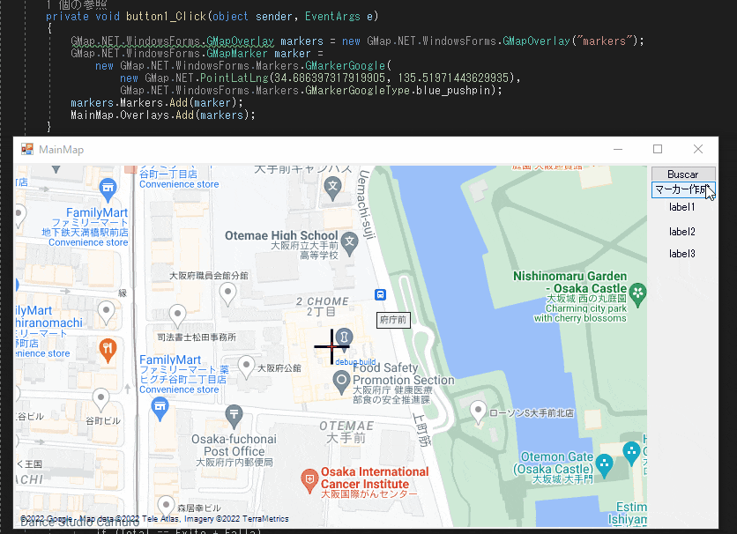Click the Otemon Gate attraction pin
The width and height of the screenshot is (737, 534).
(x=604, y=465)
